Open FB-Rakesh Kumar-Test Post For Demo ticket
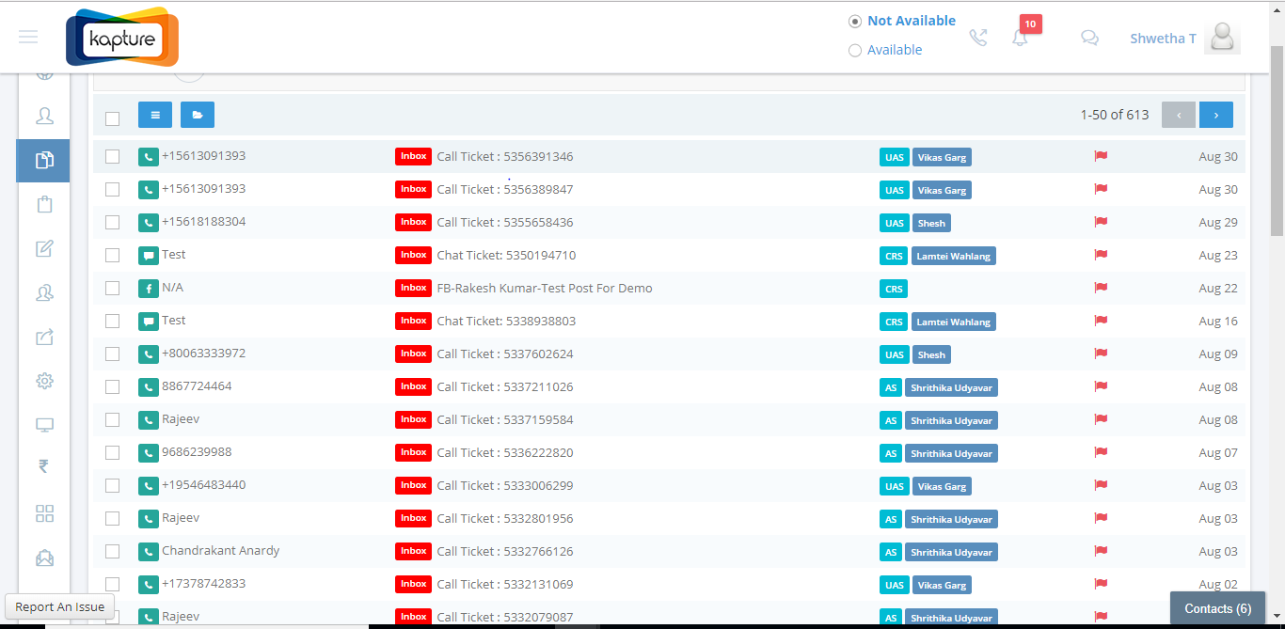Image resolution: width=1285 pixels, height=629 pixels. pyautogui.click(x=544, y=288)
